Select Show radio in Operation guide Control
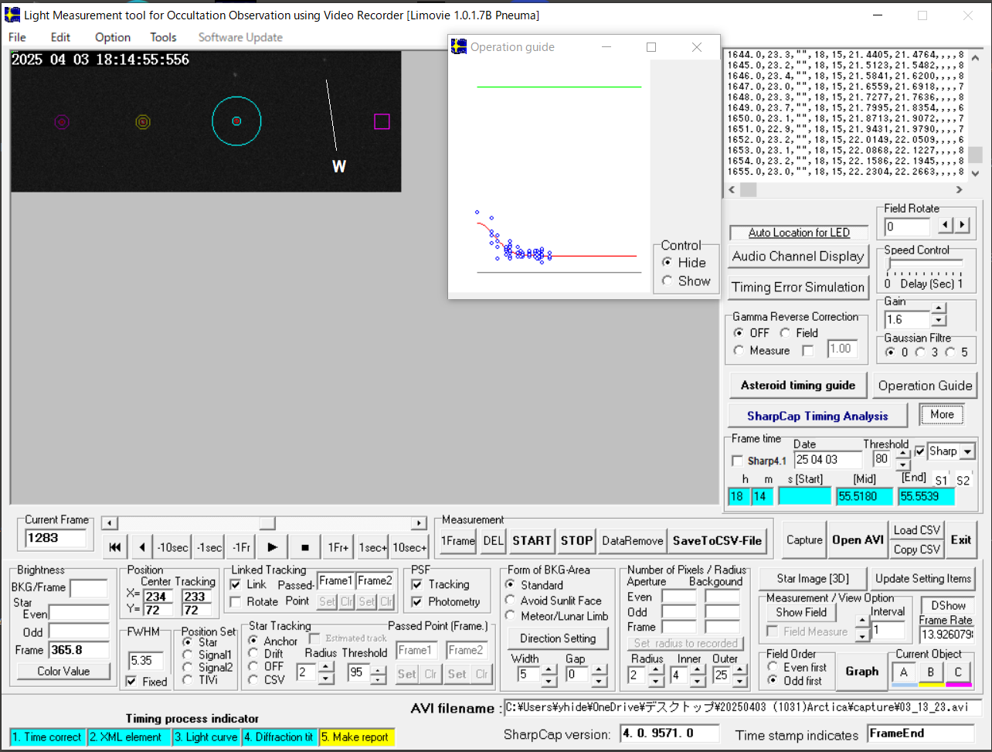 point(668,281)
